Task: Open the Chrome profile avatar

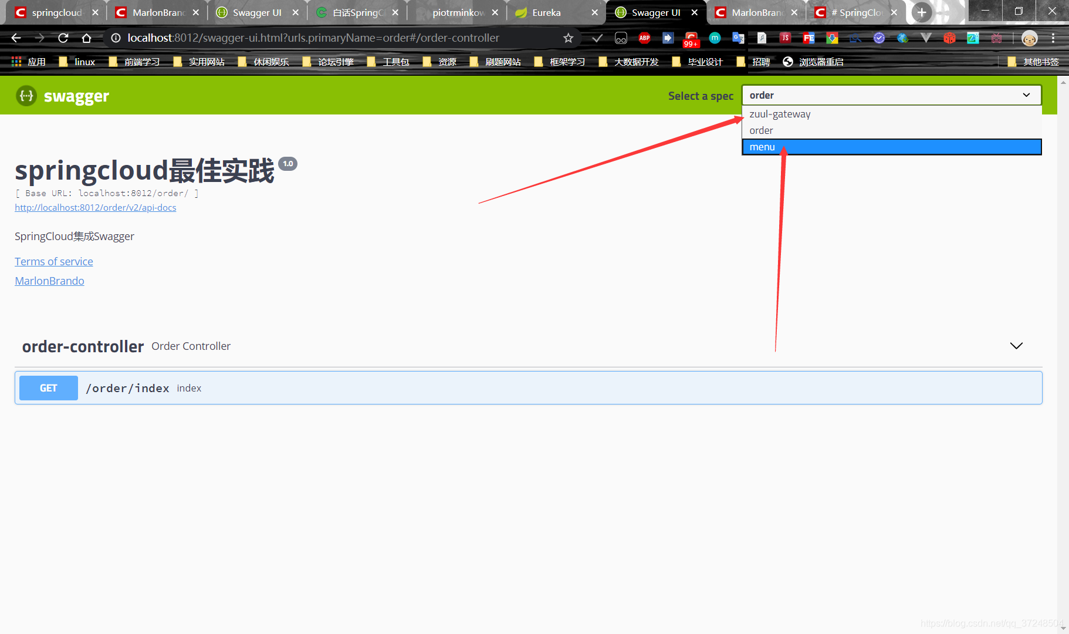Action: (x=1029, y=38)
